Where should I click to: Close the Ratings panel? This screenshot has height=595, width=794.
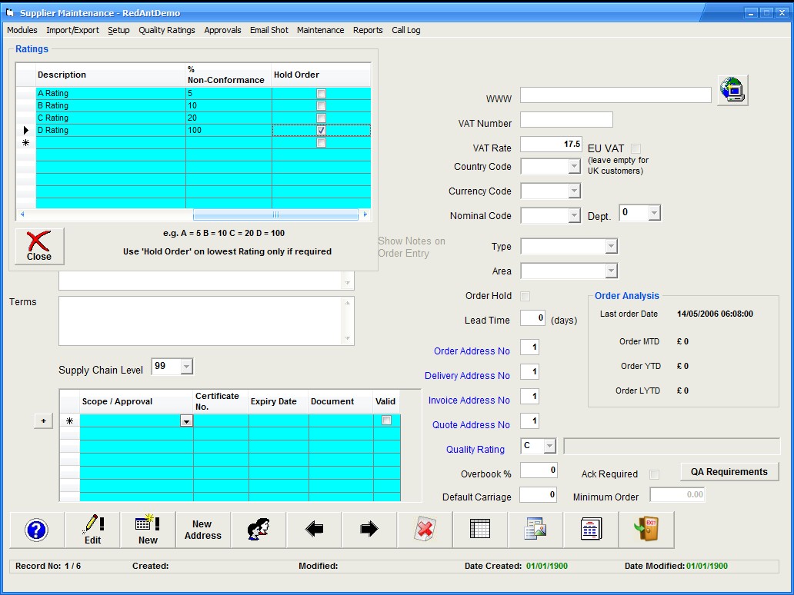click(x=39, y=246)
